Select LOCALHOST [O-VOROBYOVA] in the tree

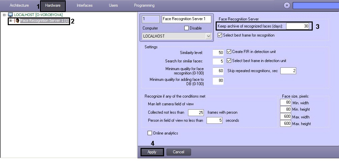38,15
